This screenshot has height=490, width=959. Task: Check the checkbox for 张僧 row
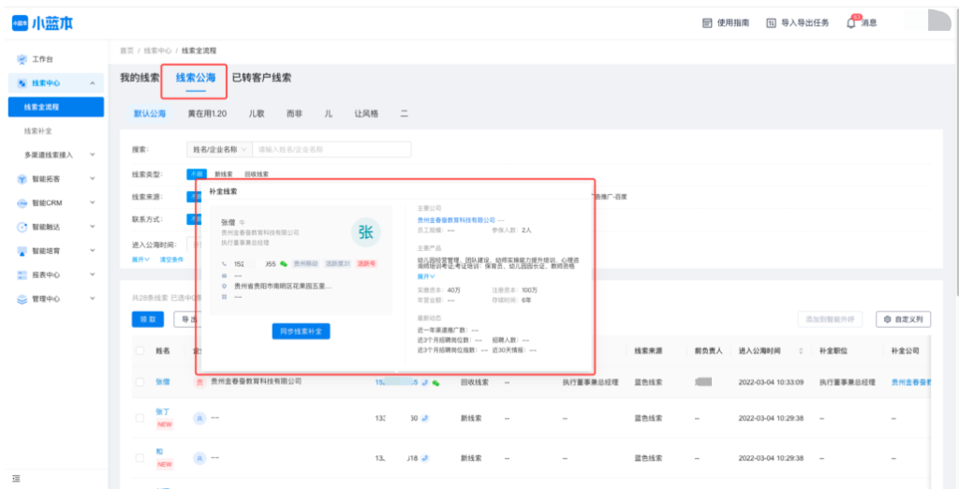(x=140, y=382)
